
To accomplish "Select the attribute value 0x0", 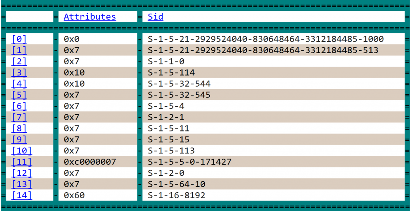I will coord(71,39).
